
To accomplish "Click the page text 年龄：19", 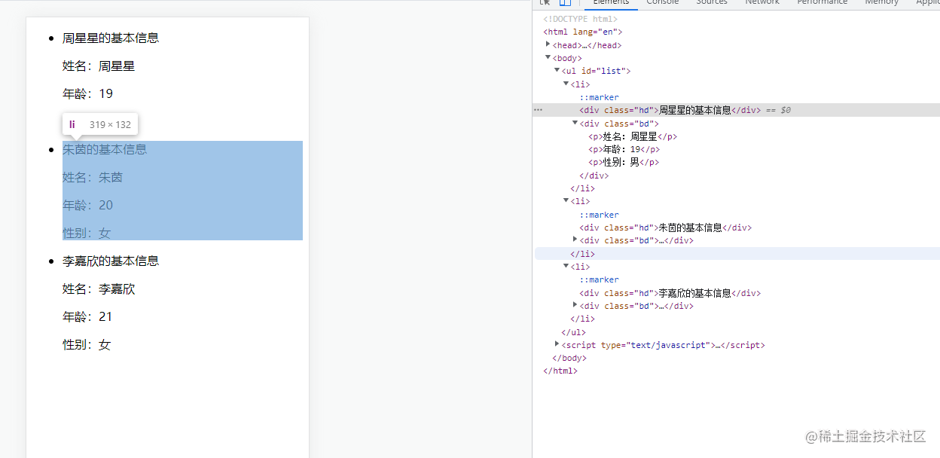I will (x=87, y=93).
